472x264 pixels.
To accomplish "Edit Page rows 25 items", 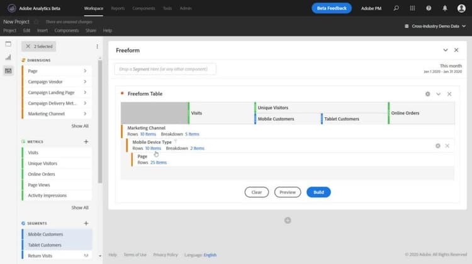I will 159,162.
